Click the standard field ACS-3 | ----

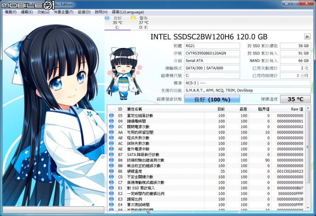[248, 83]
